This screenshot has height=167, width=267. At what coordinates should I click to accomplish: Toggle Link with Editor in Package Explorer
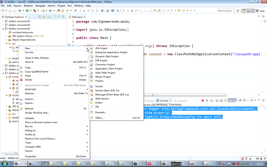[x=44, y=16]
